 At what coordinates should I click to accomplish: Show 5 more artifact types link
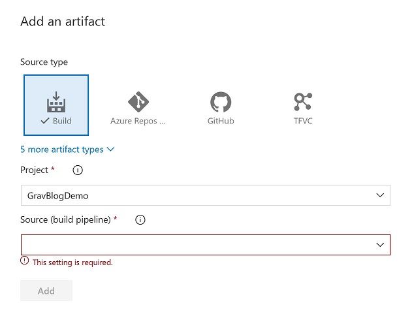click(62, 150)
